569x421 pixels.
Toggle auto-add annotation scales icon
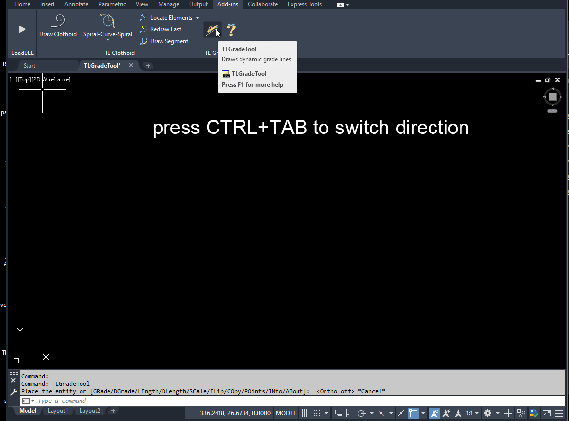(x=446, y=413)
